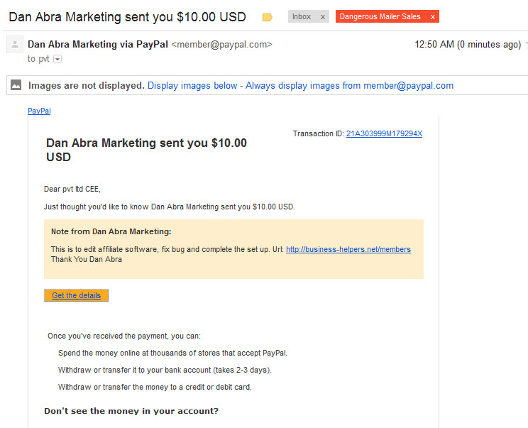This screenshot has height=428, width=528.
Task: Expand recipient details dropdown next to pvt
Action: tap(57, 59)
